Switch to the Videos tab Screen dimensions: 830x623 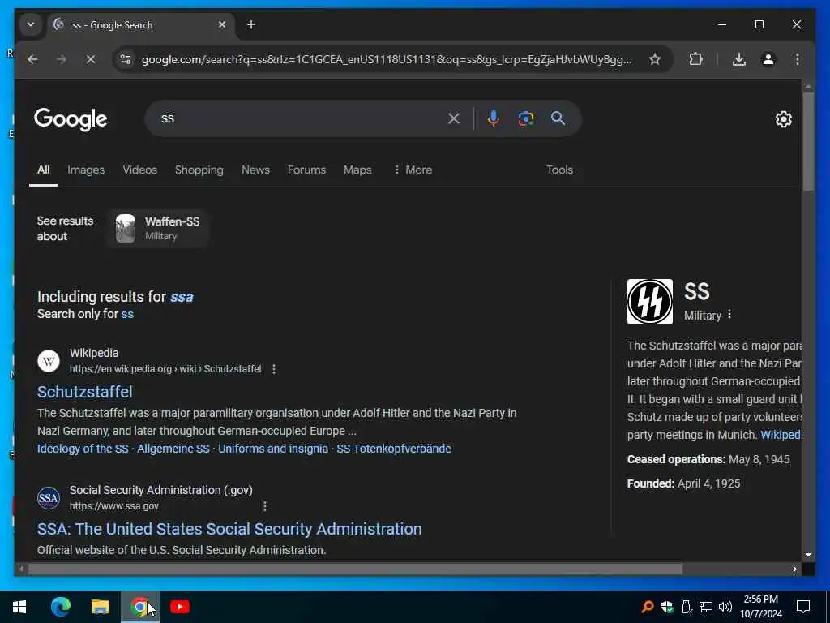click(139, 170)
